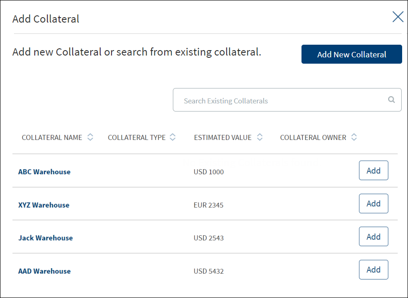Add the AAD Warehouse collateral
The height and width of the screenshot is (298, 408).
tap(373, 270)
